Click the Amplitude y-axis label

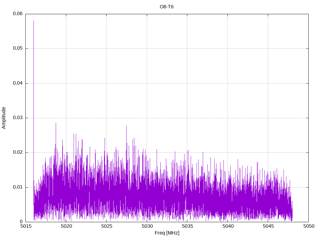(x=4, y=118)
